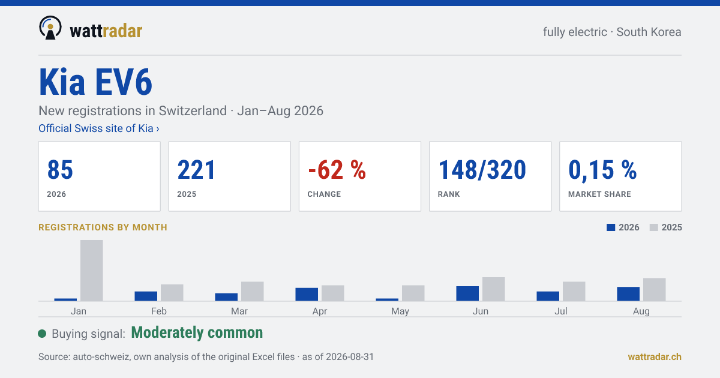Click the gray May 2025 bar
Image resolution: width=720 pixels, height=378 pixels.
[x=413, y=293]
